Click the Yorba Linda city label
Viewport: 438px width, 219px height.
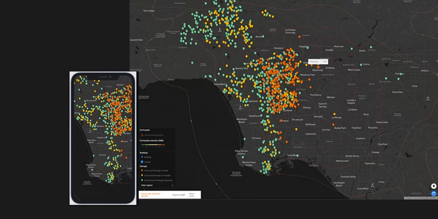[x=382, y=122]
